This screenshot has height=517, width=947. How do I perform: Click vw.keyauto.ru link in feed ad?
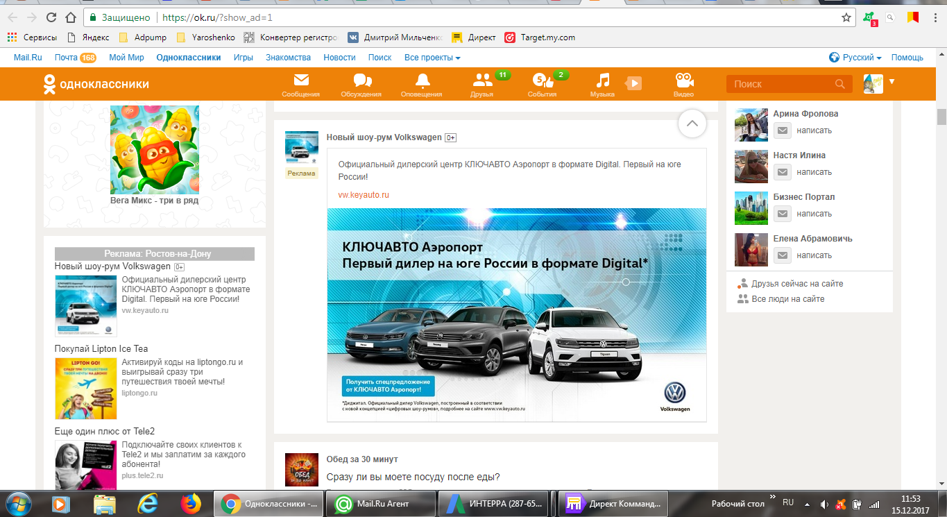pyautogui.click(x=364, y=195)
